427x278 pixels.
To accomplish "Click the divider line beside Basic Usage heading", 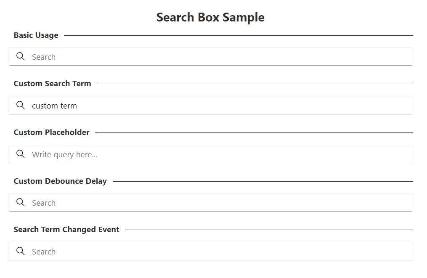I will pyautogui.click(x=238, y=36).
